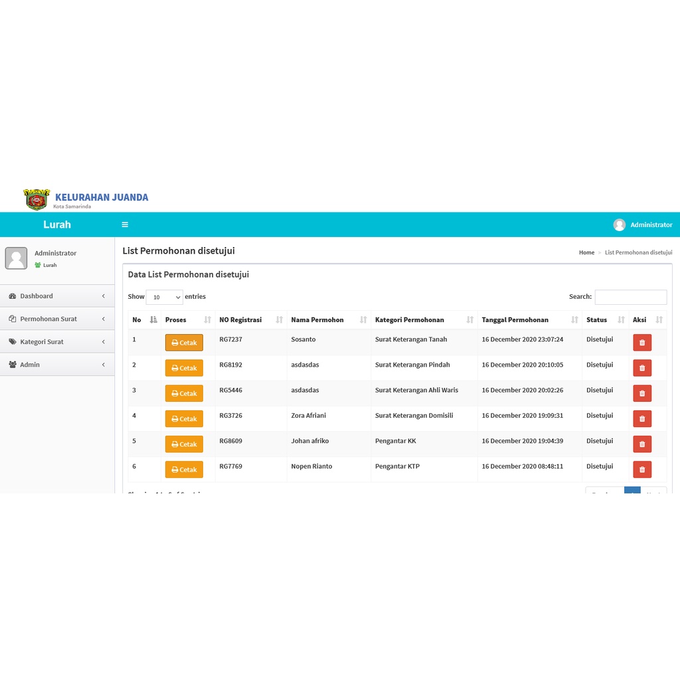Expand the Dashboard menu chevron
The image size is (680, 680).
pos(103,296)
